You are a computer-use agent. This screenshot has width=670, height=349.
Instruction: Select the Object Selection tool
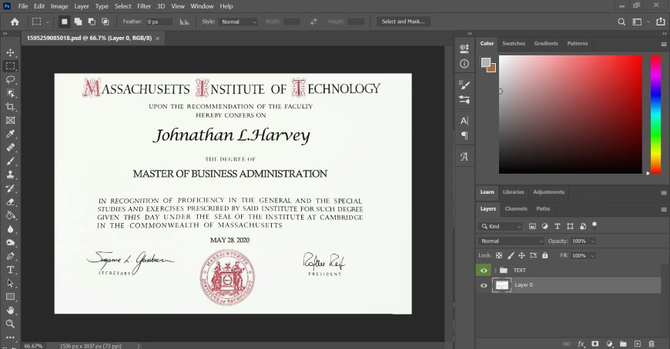pyautogui.click(x=10, y=94)
